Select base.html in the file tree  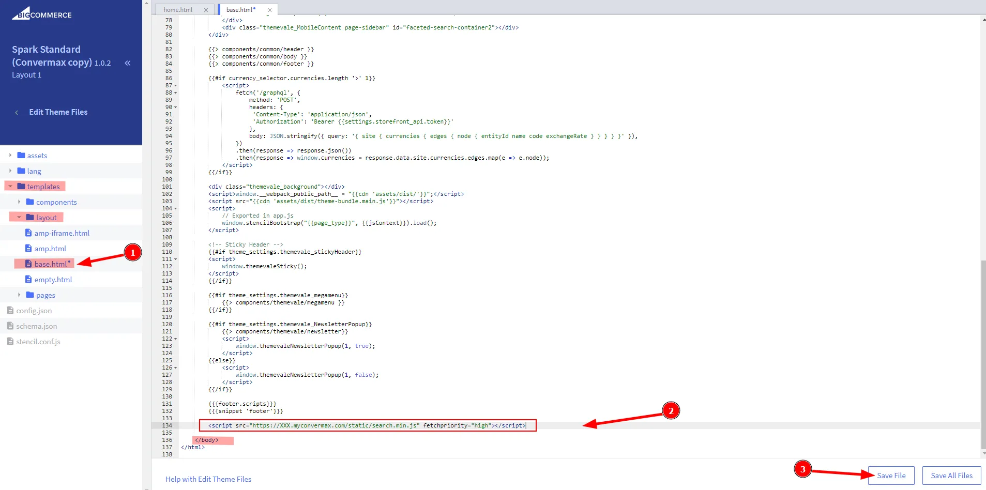tap(50, 264)
